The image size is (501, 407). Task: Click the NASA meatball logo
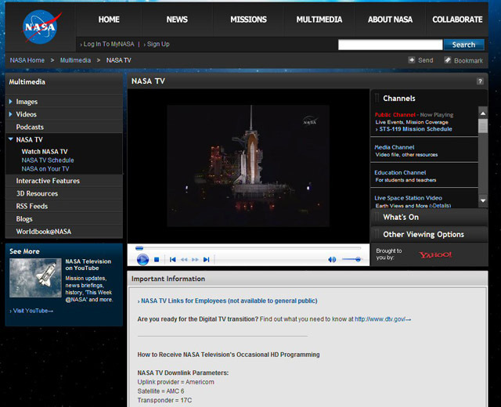(x=41, y=27)
